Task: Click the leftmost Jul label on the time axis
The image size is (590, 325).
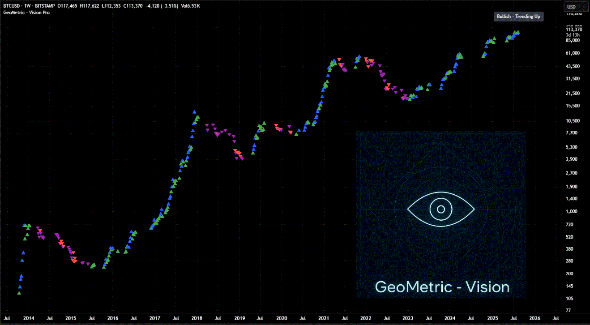Action: click(6, 318)
